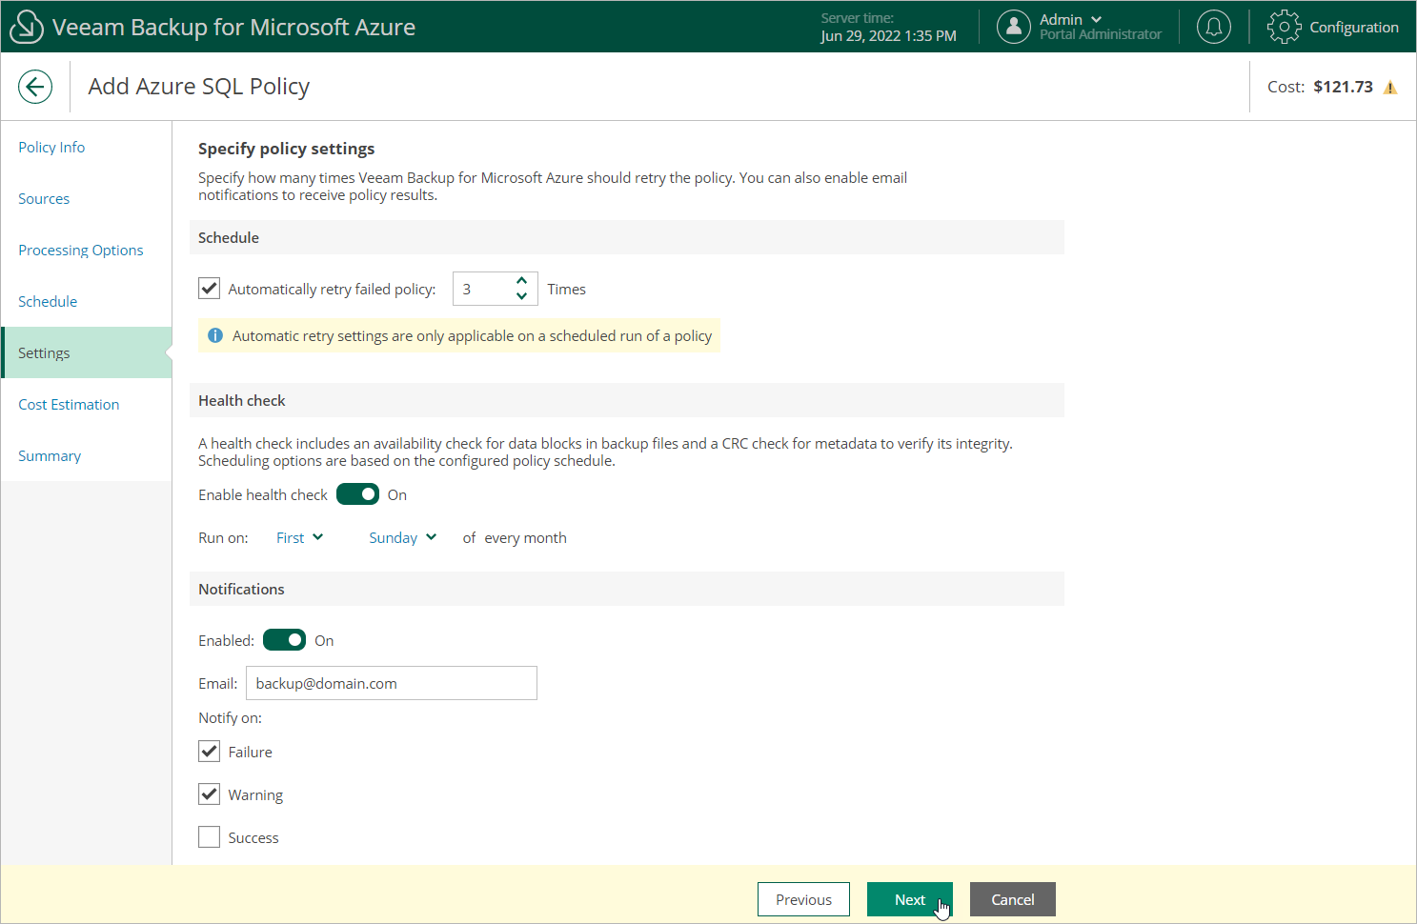The height and width of the screenshot is (924, 1417).
Task: Toggle the Enable health check switch
Action: (x=357, y=494)
